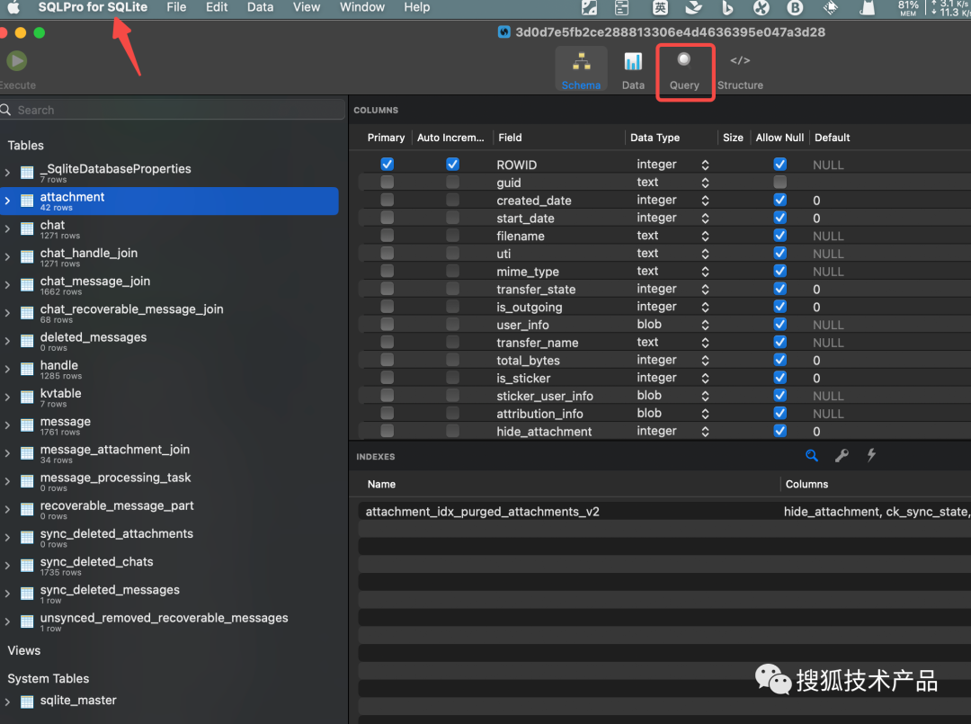Viewport: 971px width, 724px height.
Task: Sort by the Data Type column header
Action: pyautogui.click(x=655, y=138)
